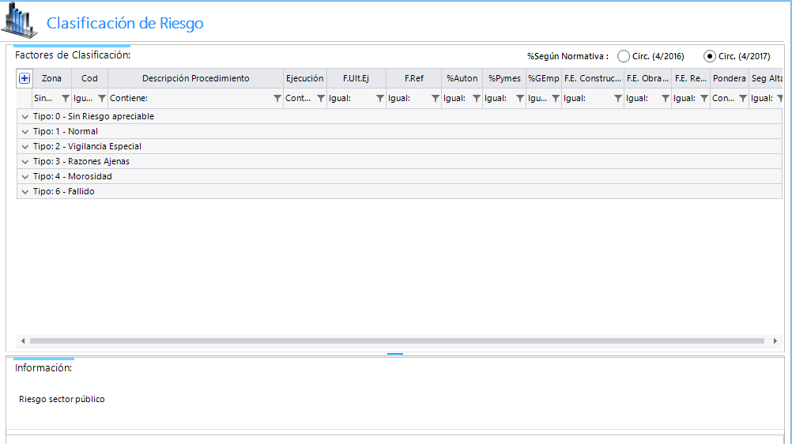Click horizontal scrollbar right arrow
Image resolution: width=792 pixels, height=444 pixels.
coord(775,341)
